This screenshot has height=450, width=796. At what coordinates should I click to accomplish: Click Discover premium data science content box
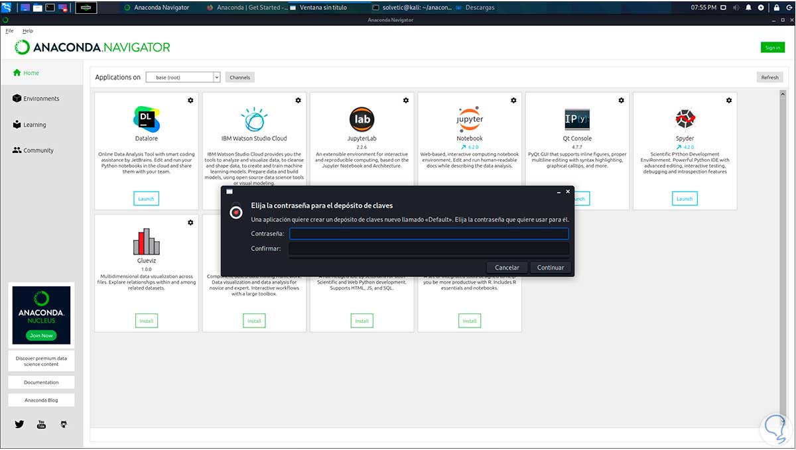pos(41,361)
